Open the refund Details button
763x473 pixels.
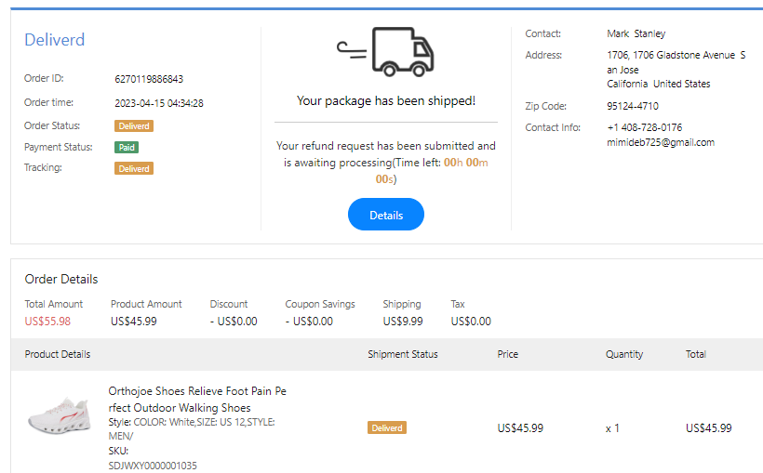pyautogui.click(x=386, y=215)
